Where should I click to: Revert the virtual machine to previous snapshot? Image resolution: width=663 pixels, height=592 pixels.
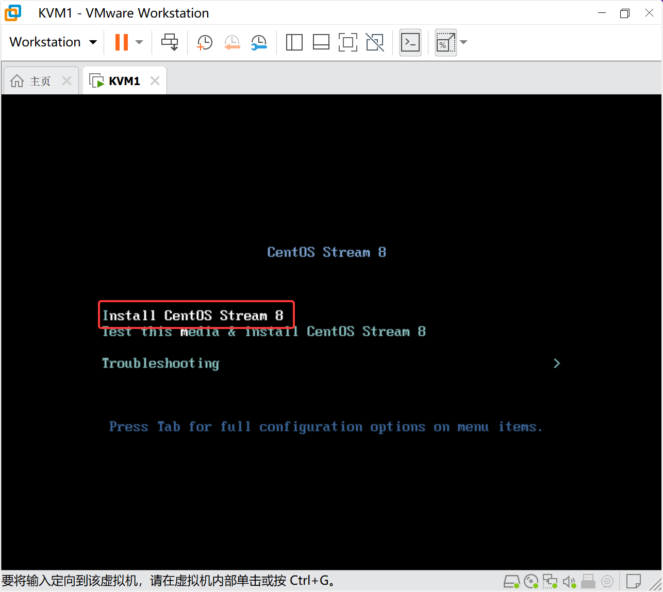coord(232,42)
